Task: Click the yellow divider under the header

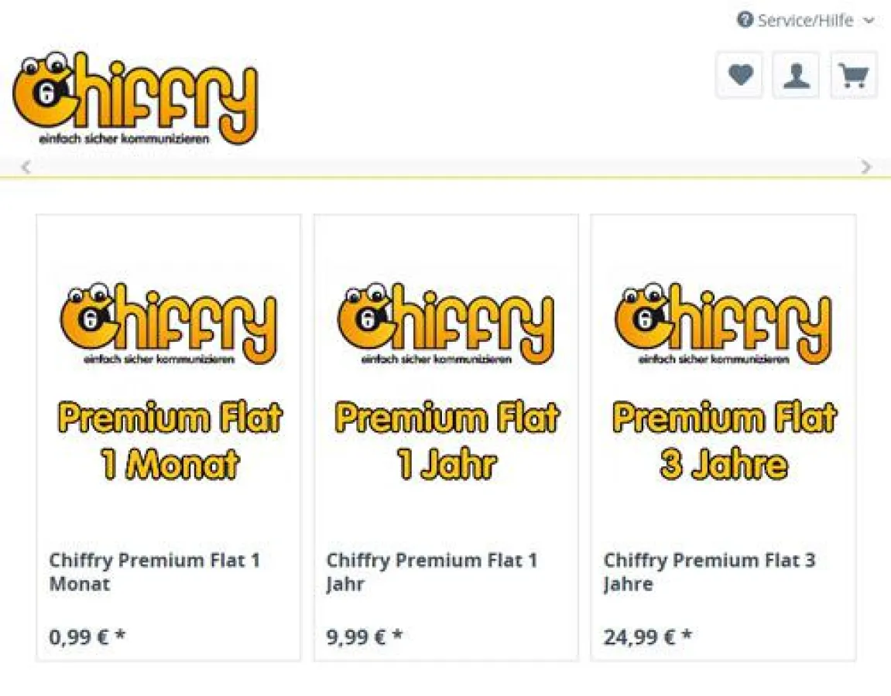Action: pyautogui.click(x=446, y=179)
